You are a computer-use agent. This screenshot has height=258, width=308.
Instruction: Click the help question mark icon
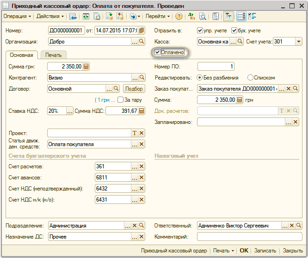click(179, 16)
